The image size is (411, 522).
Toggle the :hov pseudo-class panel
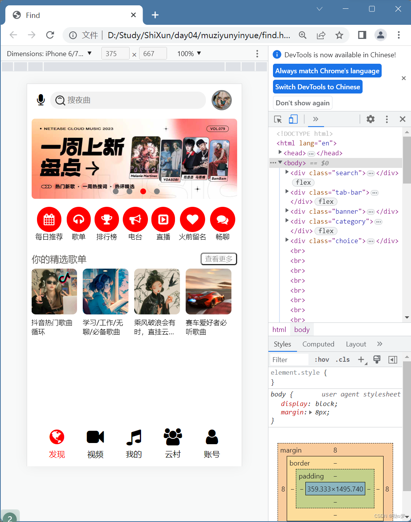321,359
